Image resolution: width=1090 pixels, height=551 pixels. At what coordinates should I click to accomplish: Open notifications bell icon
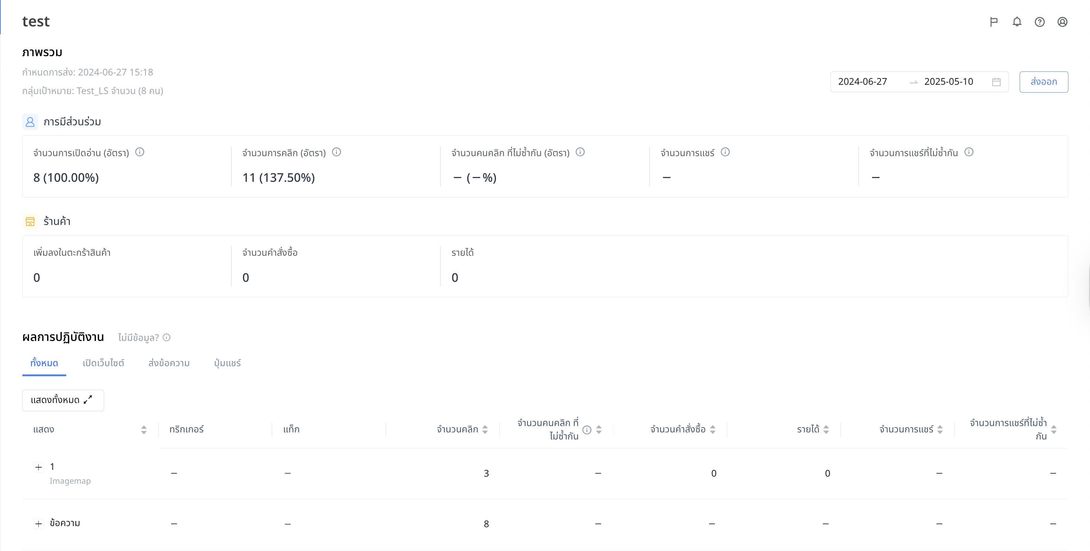point(1017,22)
